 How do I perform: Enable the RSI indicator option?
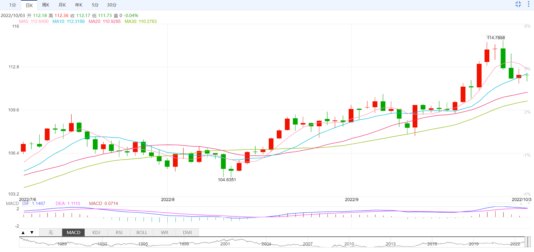pos(119,233)
